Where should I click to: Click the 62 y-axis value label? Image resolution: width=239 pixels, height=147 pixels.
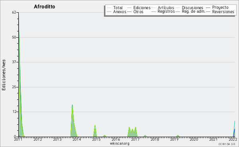pyautogui.click(x=14, y=12)
